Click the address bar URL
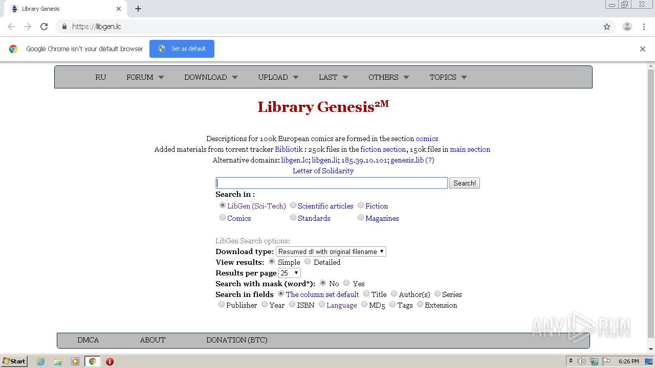The image size is (655, 368). tap(97, 27)
